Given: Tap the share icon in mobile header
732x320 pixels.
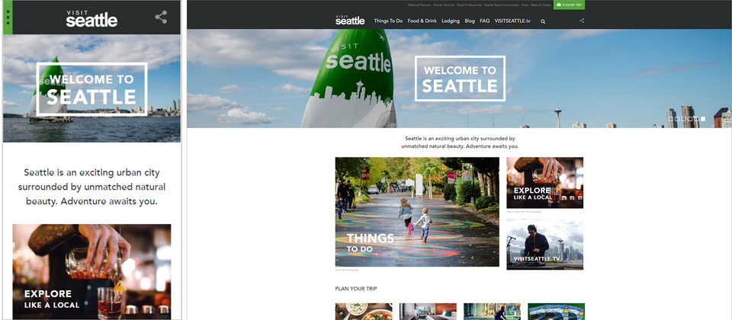Looking at the screenshot, I should pos(161,18).
